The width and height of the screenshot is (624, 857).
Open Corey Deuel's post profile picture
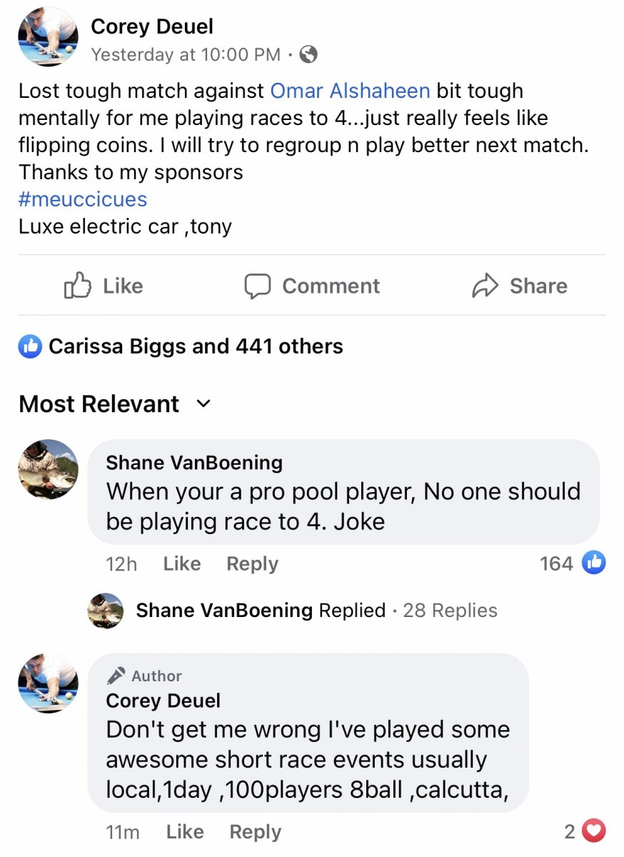(x=48, y=37)
